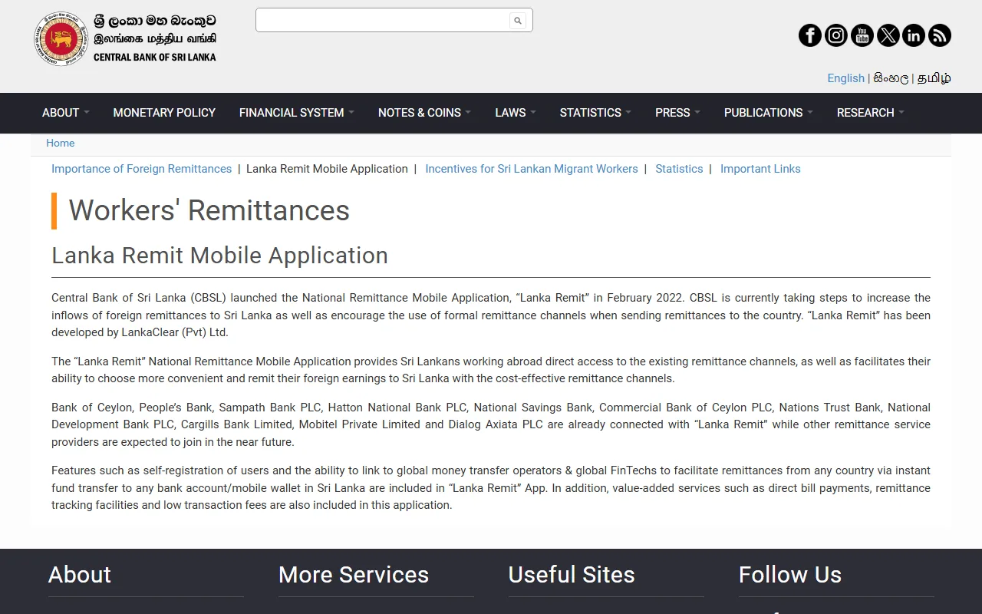The width and height of the screenshot is (982, 614).
Task: Expand the Statistics navigation dropdown
Action: [595, 112]
